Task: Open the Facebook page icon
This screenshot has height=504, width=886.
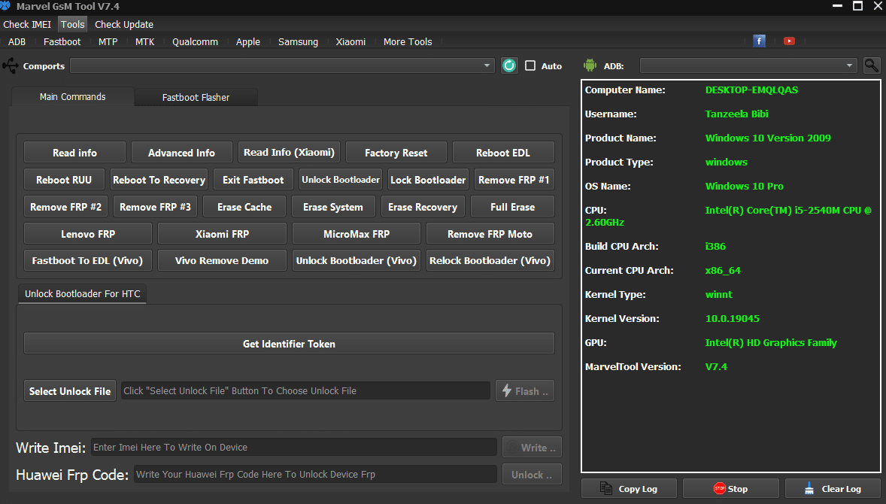Action: [x=759, y=41]
